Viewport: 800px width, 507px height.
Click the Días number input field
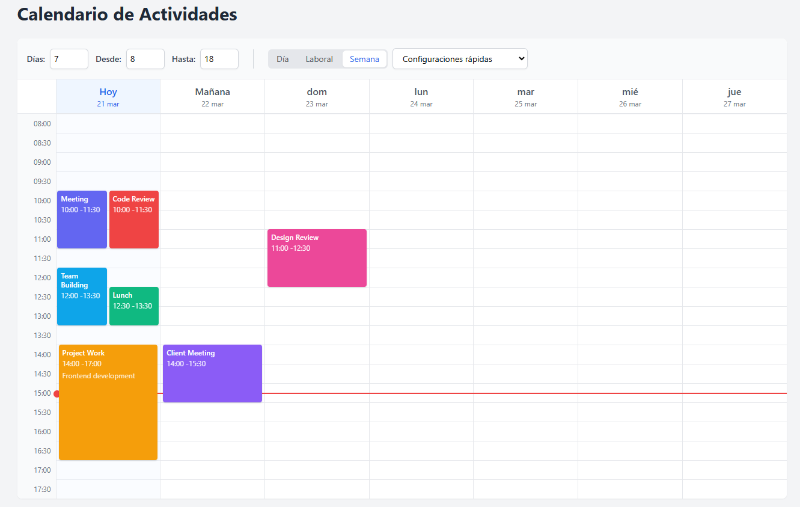[x=69, y=59]
